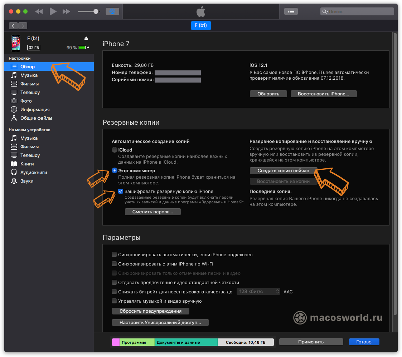Screen dimensions: 402x357
Task: Click the Сменить пароль... button
Action: (152, 212)
